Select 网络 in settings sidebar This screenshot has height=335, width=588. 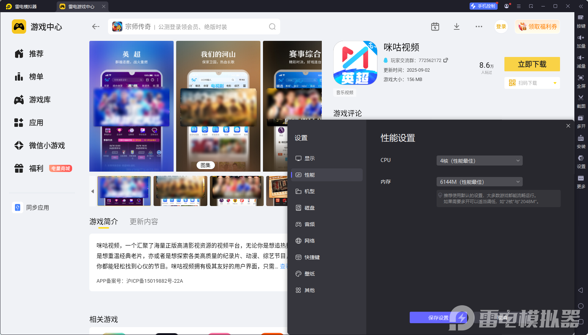(x=327, y=241)
